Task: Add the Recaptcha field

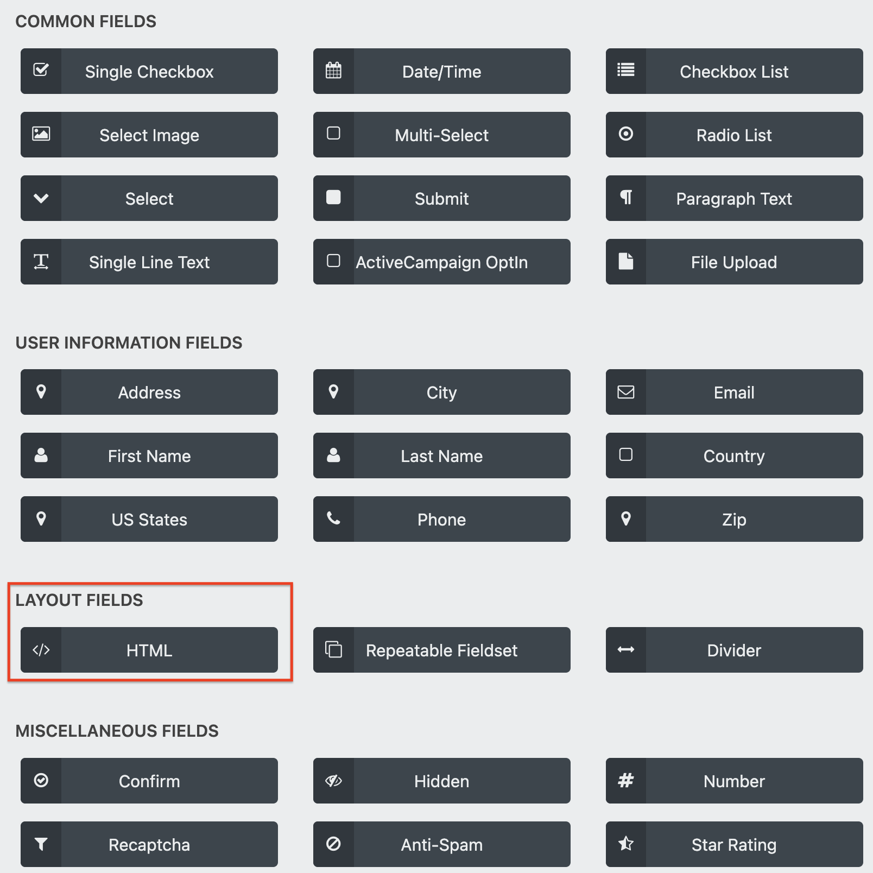Action: pyautogui.click(x=149, y=844)
